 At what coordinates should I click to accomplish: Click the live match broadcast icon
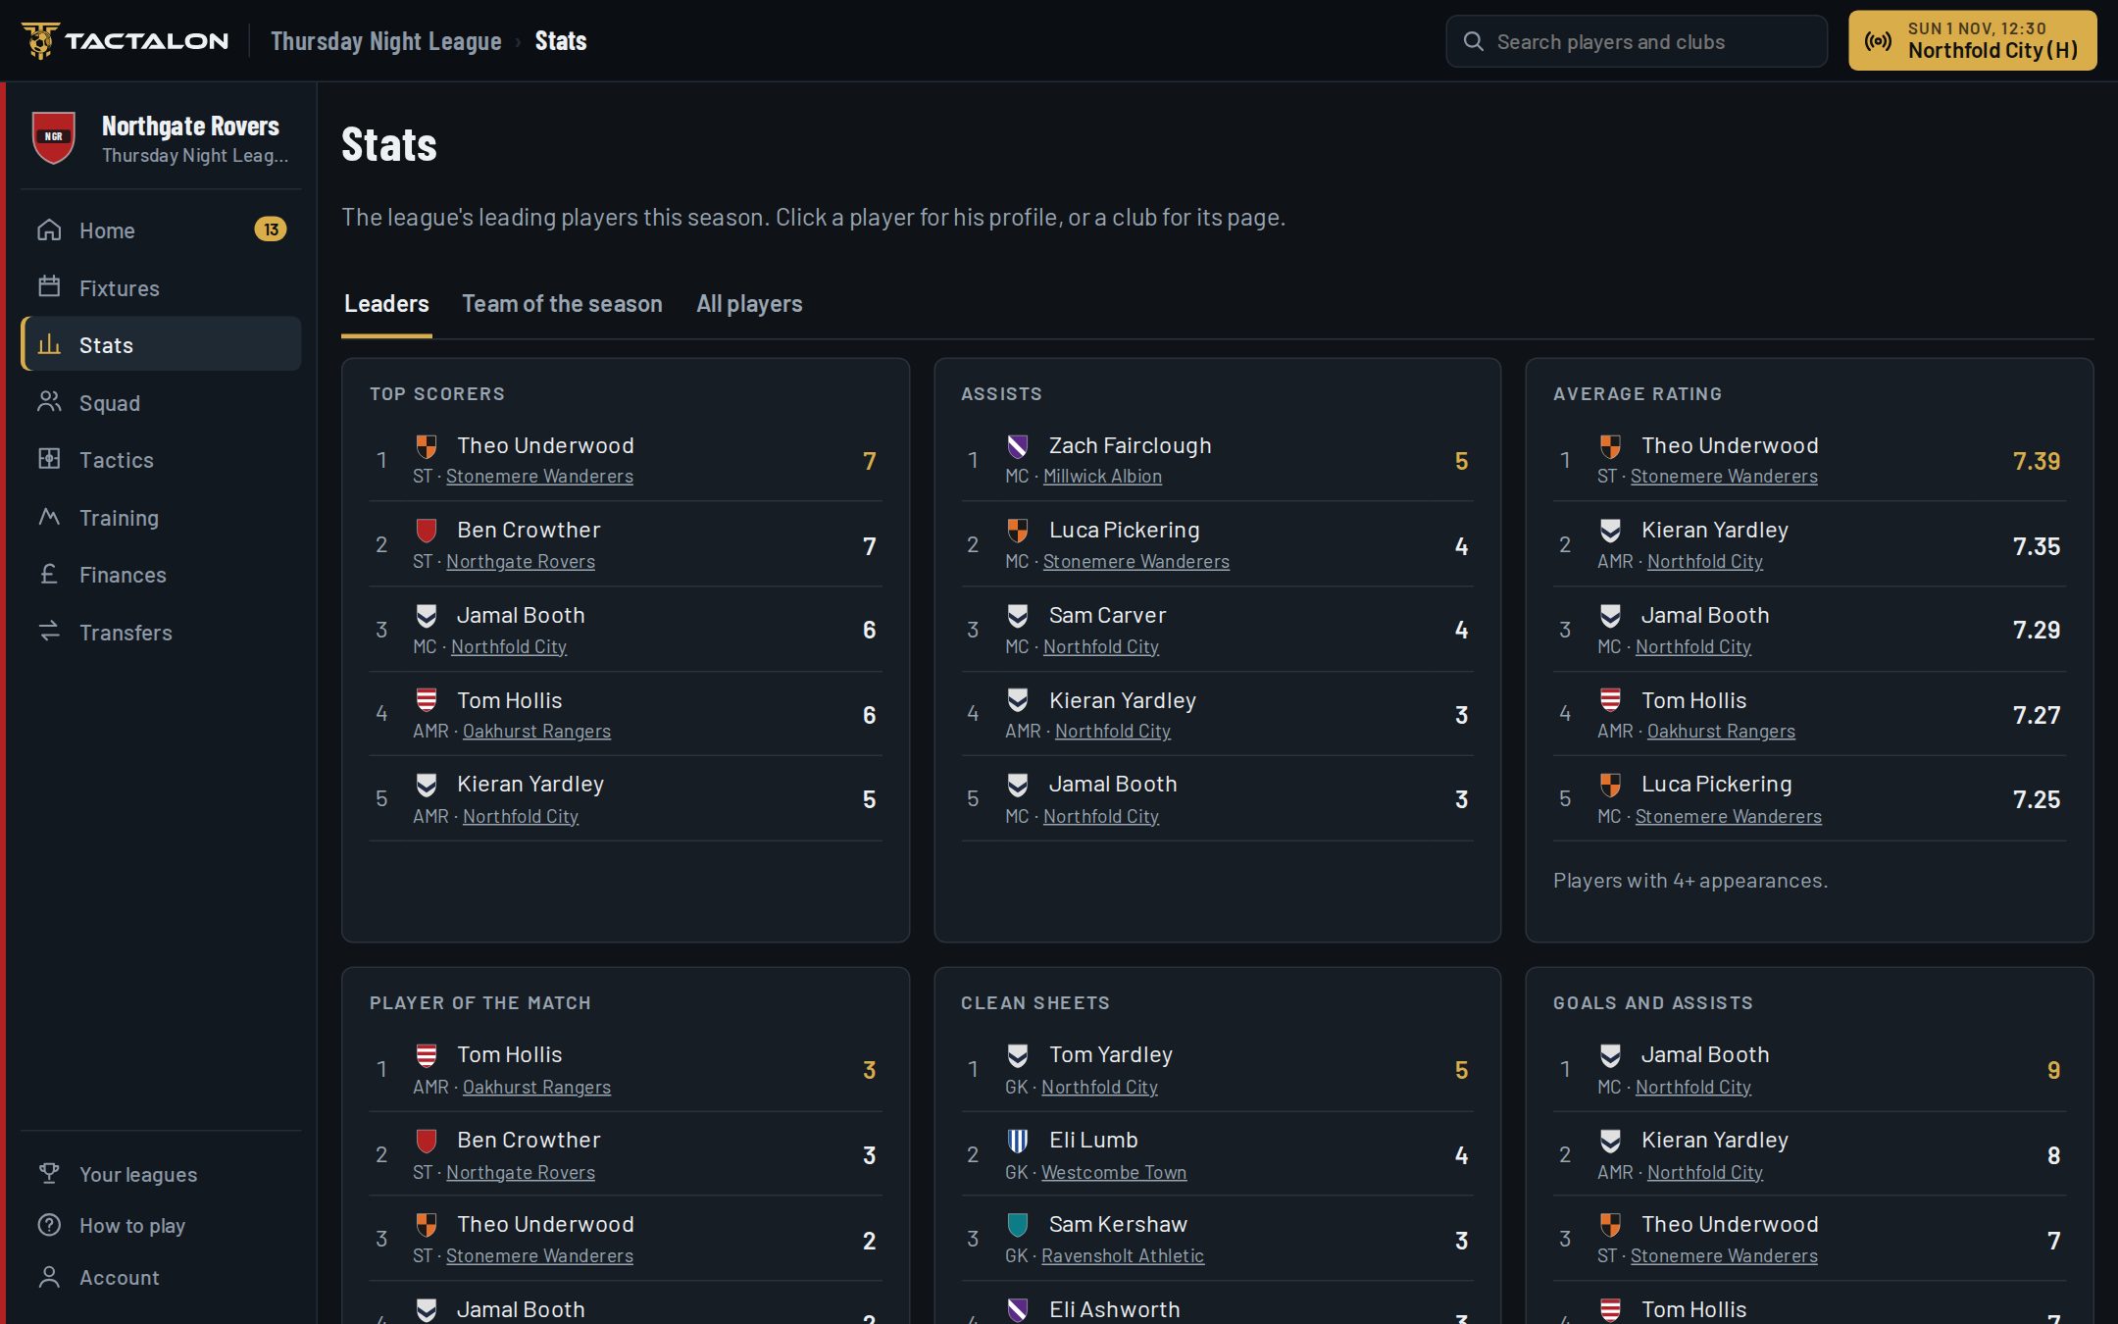(1878, 41)
